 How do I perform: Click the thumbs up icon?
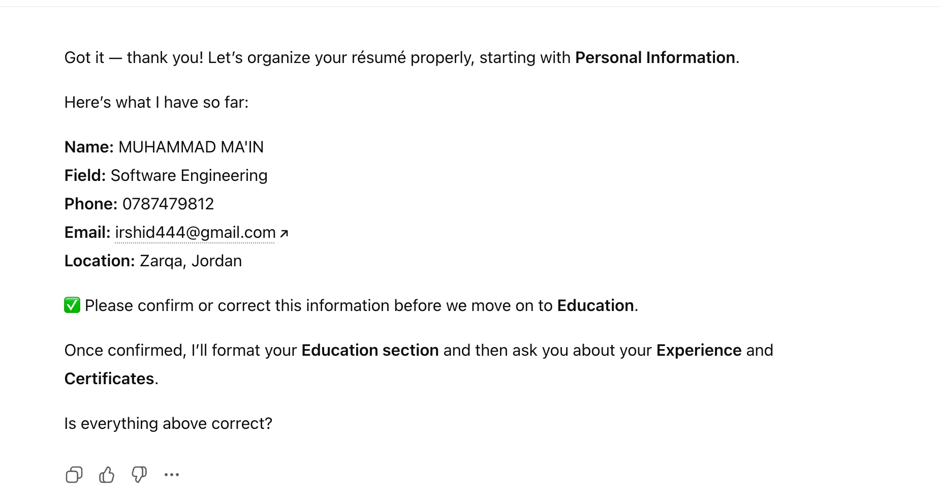coord(107,475)
